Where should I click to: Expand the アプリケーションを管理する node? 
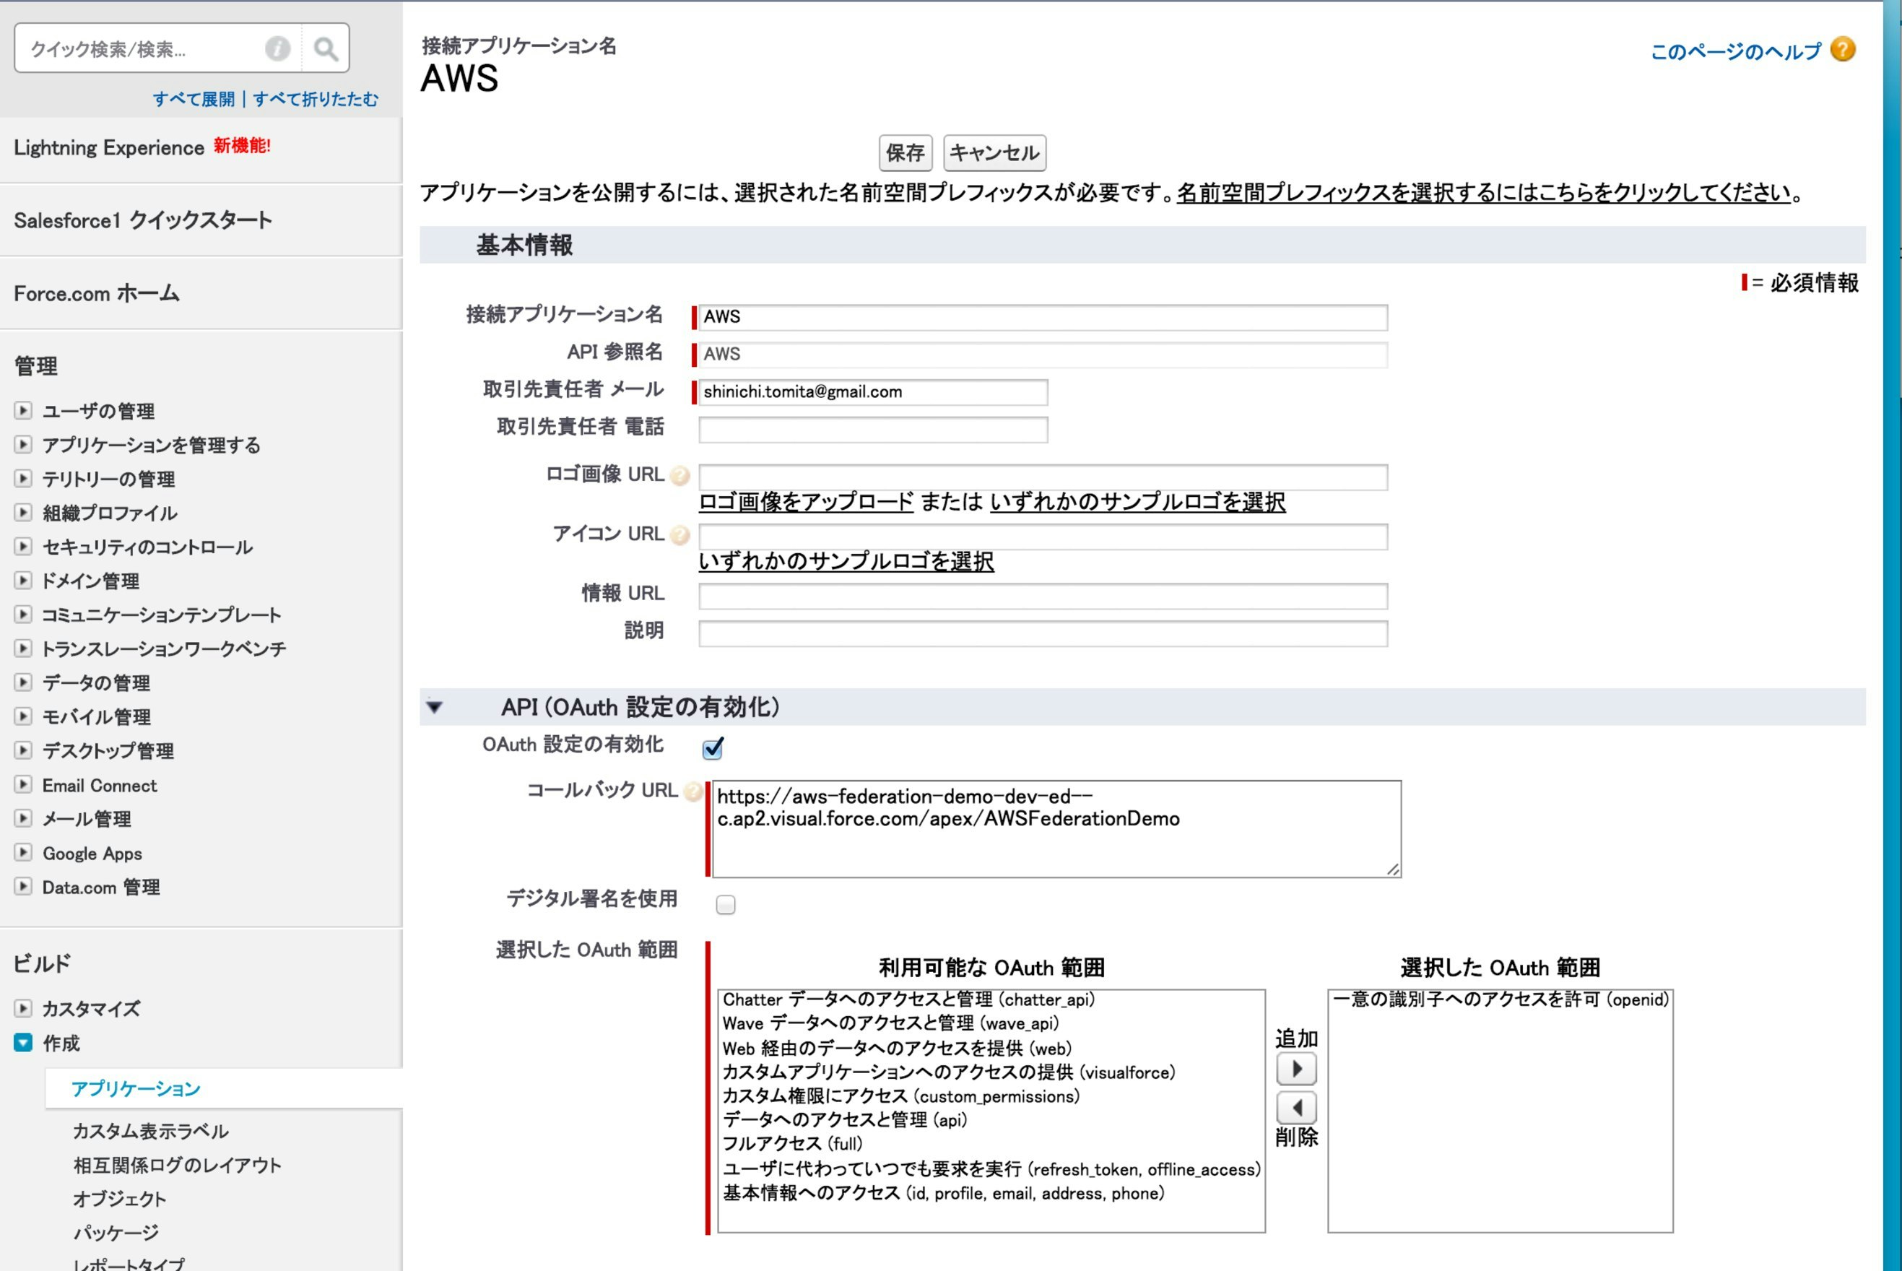click(x=22, y=445)
